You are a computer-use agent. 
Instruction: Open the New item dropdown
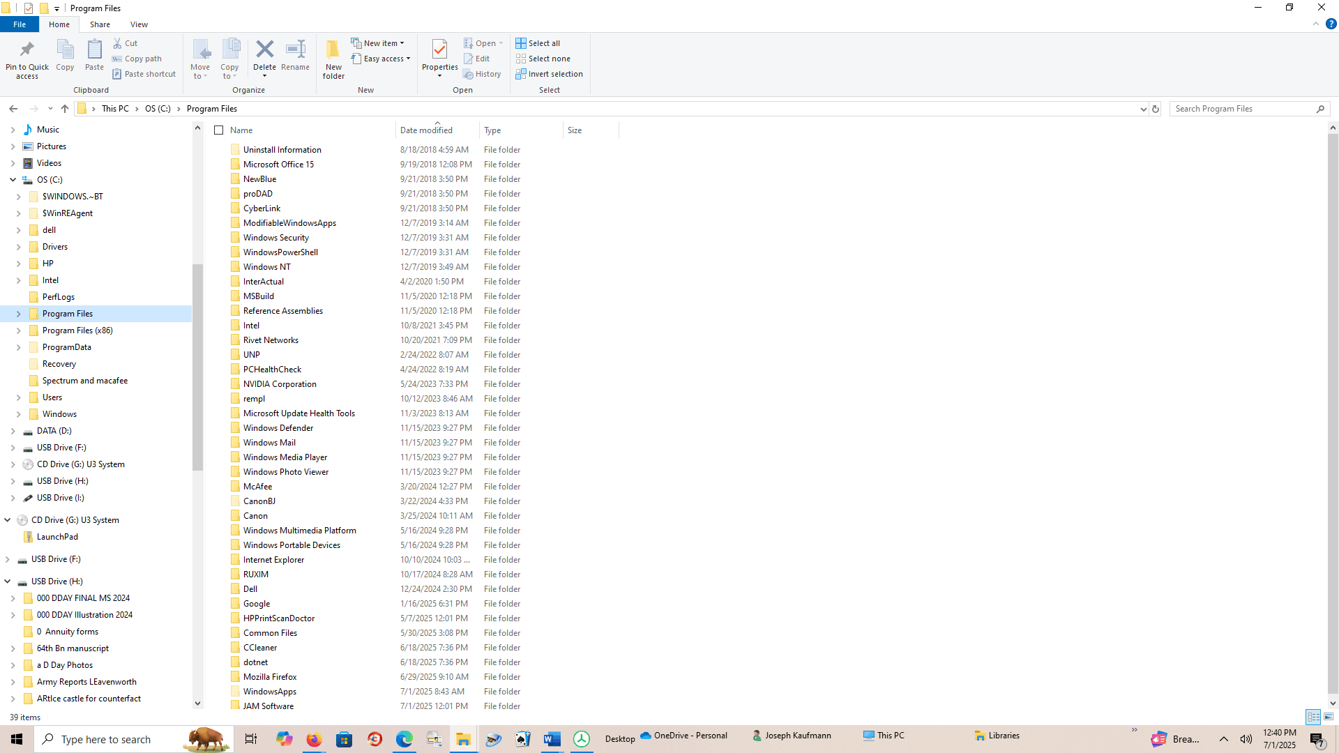(x=377, y=43)
